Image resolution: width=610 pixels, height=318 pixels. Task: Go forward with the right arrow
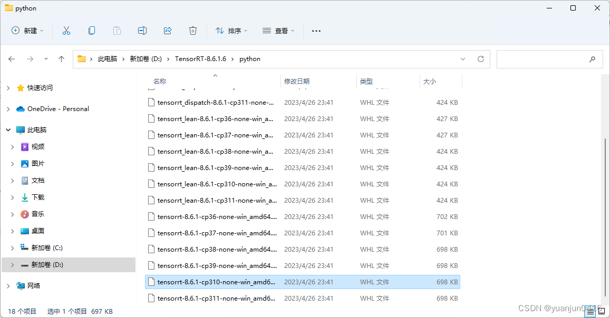click(x=30, y=59)
